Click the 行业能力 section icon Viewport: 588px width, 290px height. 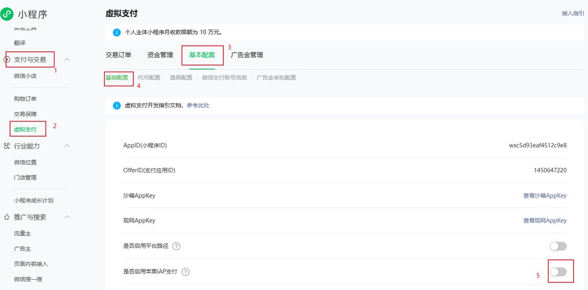coord(7,146)
